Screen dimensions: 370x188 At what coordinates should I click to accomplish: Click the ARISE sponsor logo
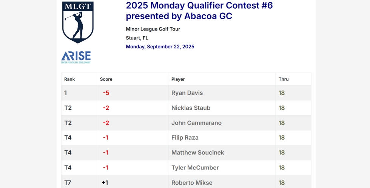76,57
